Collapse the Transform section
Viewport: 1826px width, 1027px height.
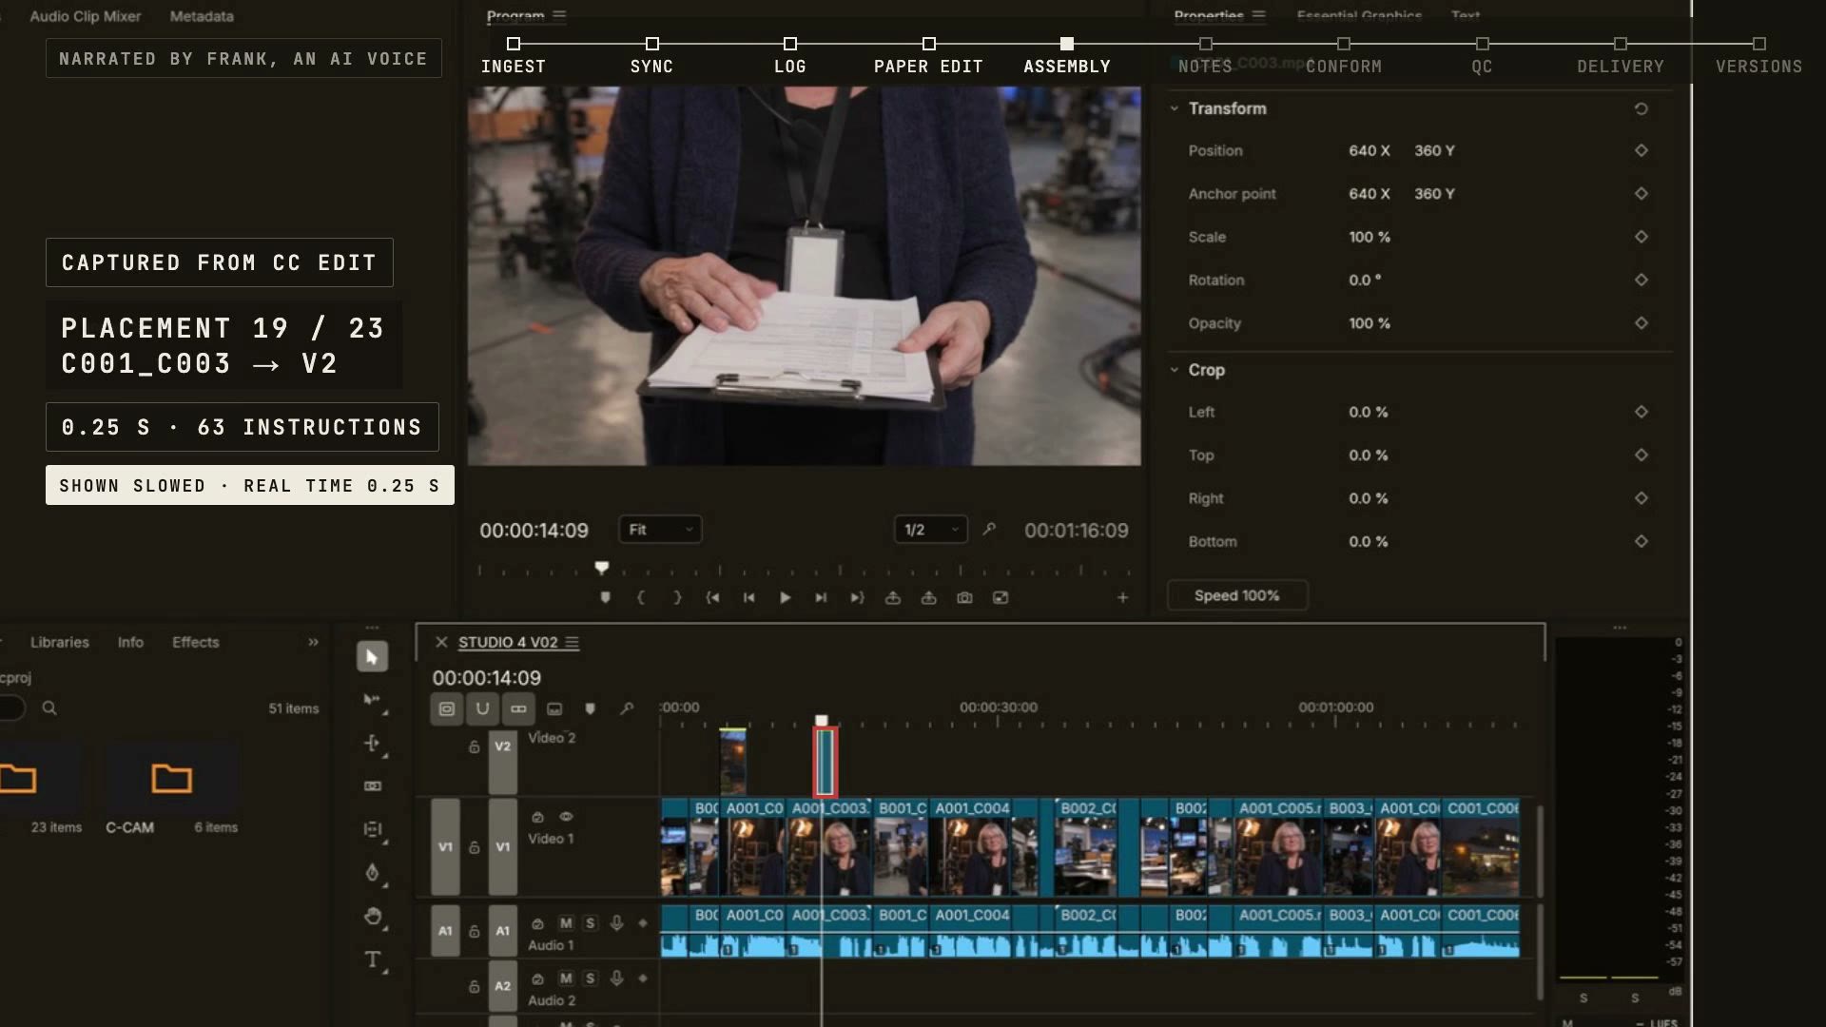(x=1175, y=108)
